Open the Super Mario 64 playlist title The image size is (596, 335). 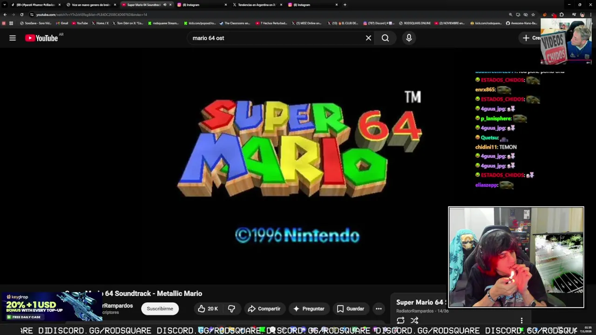pos(421,302)
